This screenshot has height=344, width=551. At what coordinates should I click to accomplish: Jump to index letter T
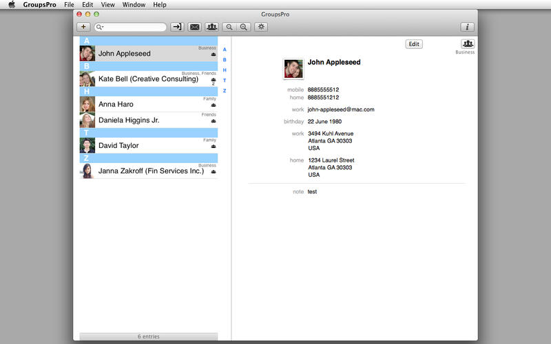[x=225, y=80]
